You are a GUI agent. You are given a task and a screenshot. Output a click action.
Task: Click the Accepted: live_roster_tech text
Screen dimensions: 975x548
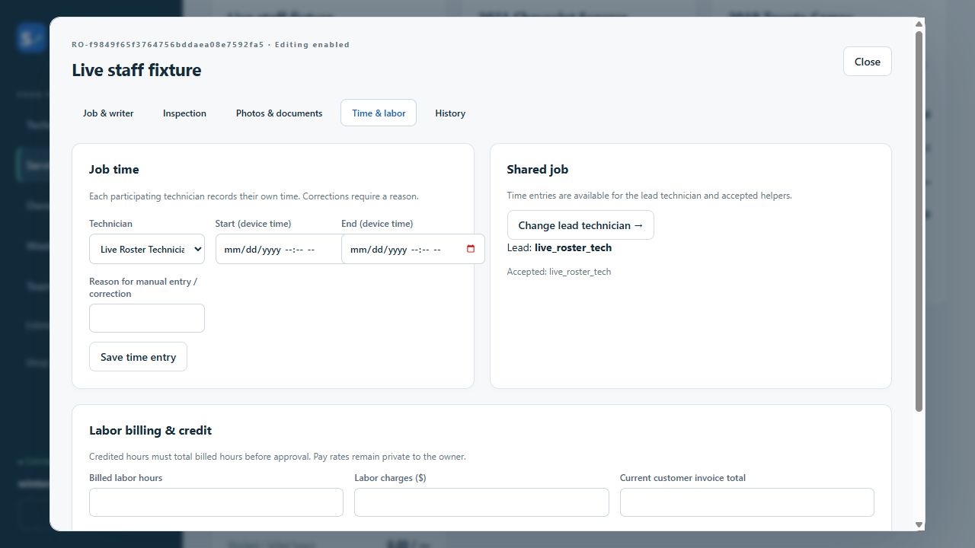pyautogui.click(x=559, y=272)
